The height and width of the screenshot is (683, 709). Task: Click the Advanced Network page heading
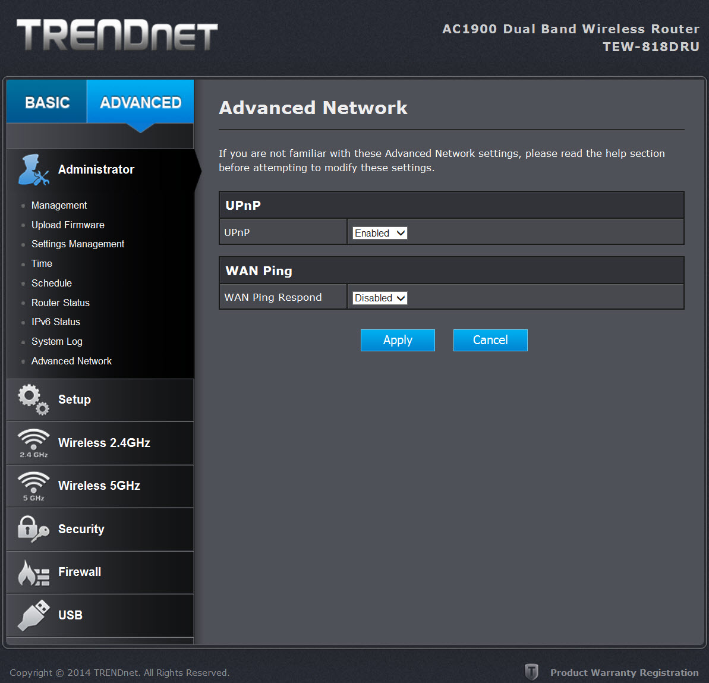(313, 108)
